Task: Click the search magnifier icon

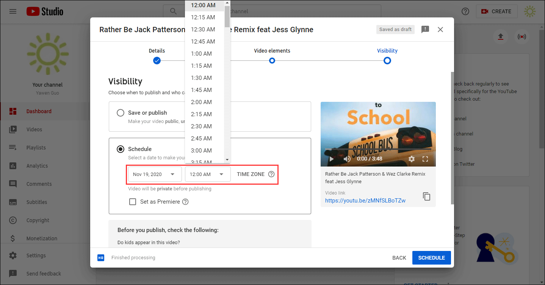Action: click(x=174, y=11)
